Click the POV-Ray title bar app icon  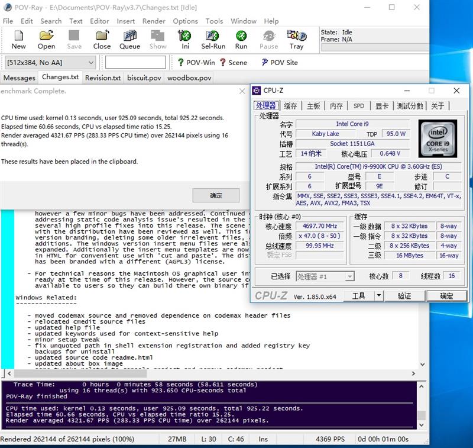[x=8, y=7]
